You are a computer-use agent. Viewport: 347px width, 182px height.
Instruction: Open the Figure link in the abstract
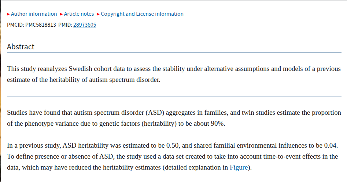(239, 167)
